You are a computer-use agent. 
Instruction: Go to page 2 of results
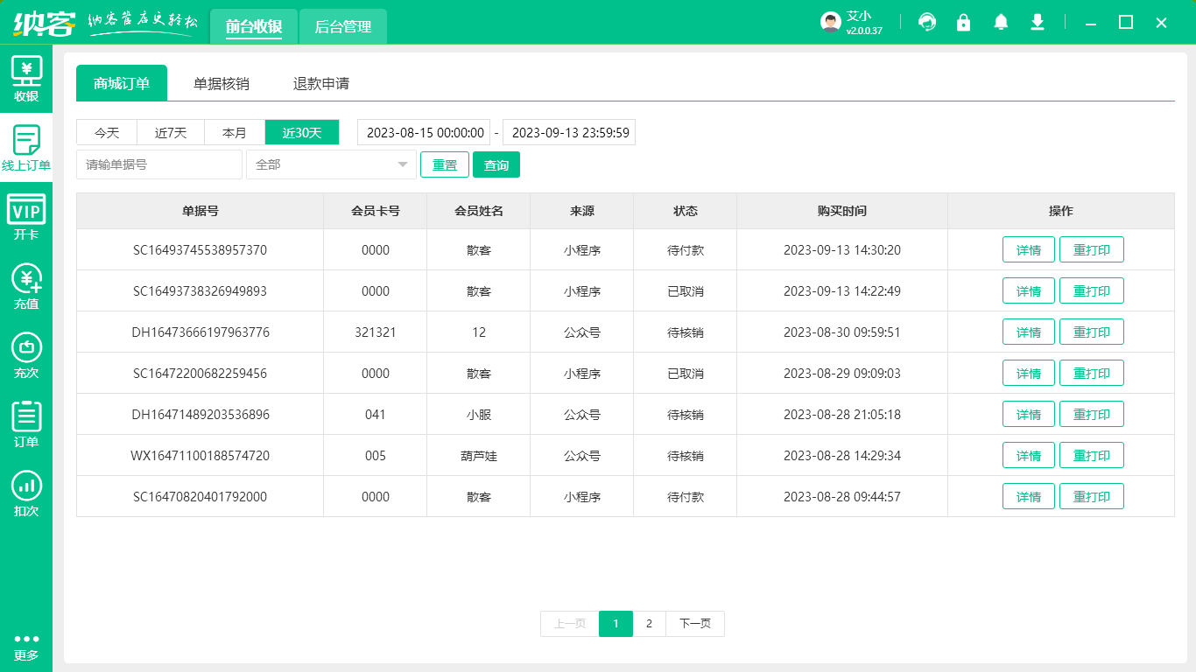(649, 623)
